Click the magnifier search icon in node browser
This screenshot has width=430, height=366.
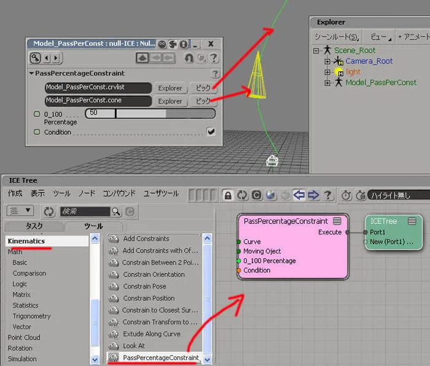point(116,212)
